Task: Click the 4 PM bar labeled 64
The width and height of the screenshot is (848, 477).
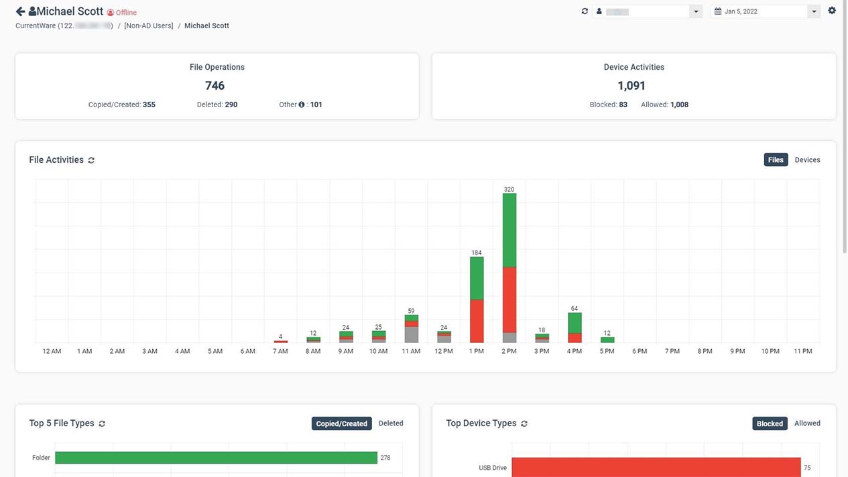Action: point(574,327)
